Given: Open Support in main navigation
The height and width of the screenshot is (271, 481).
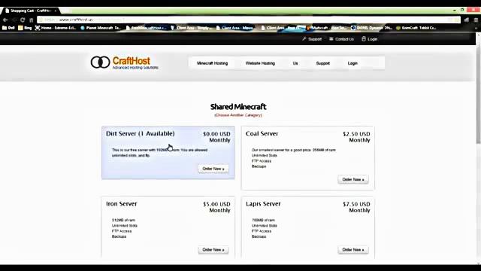Looking at the screenshot, I should point(322,63).
